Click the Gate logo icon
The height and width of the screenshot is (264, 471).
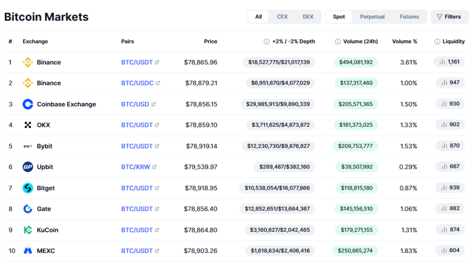[x=28, y=209]
